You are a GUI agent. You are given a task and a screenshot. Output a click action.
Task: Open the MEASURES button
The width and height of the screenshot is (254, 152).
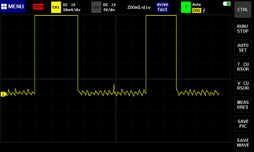tap(243, 105)
